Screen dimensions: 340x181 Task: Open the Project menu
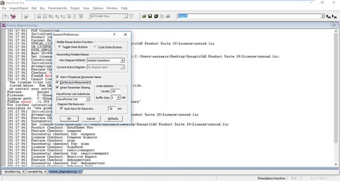click(75, 8)
